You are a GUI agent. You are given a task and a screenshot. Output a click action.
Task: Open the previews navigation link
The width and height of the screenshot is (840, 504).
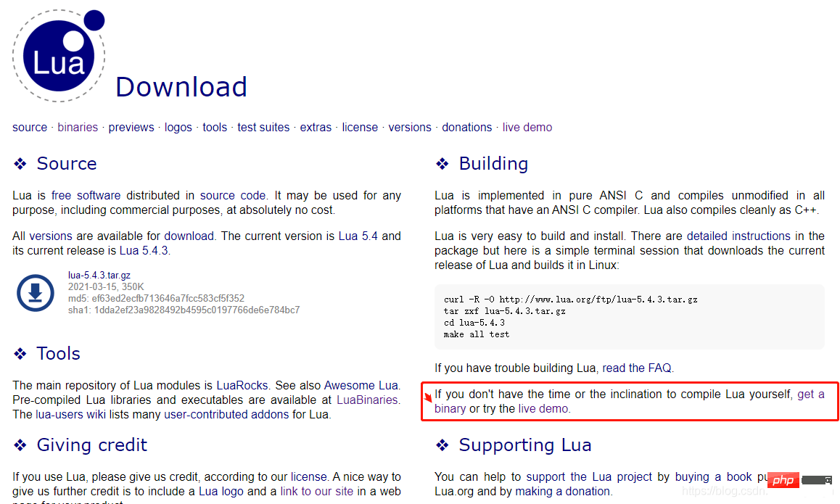(x=131, y=127)
